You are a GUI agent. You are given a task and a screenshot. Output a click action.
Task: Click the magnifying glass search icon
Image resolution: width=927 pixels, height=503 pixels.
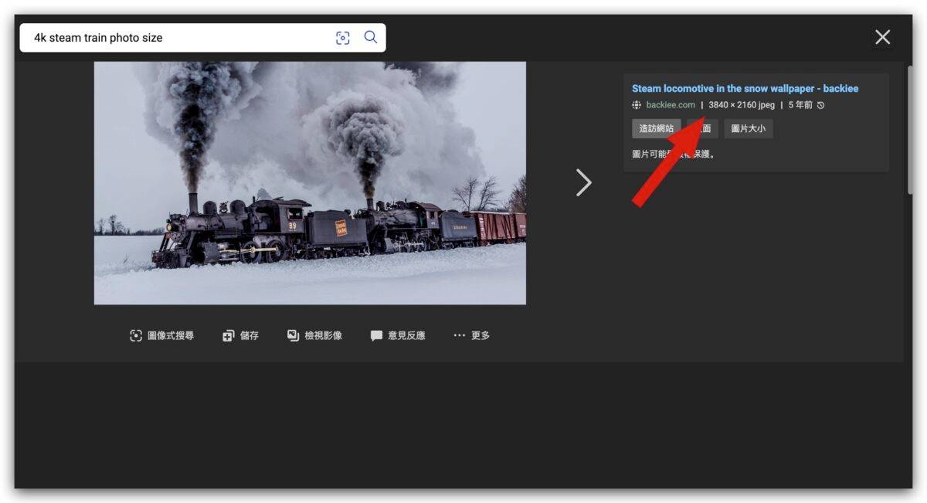pos(371,37)
